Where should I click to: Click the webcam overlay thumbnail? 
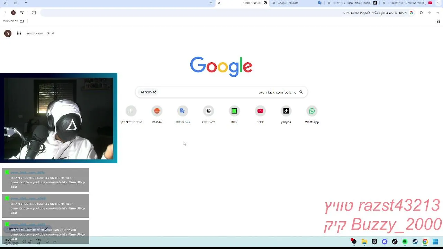pos(58,118)
